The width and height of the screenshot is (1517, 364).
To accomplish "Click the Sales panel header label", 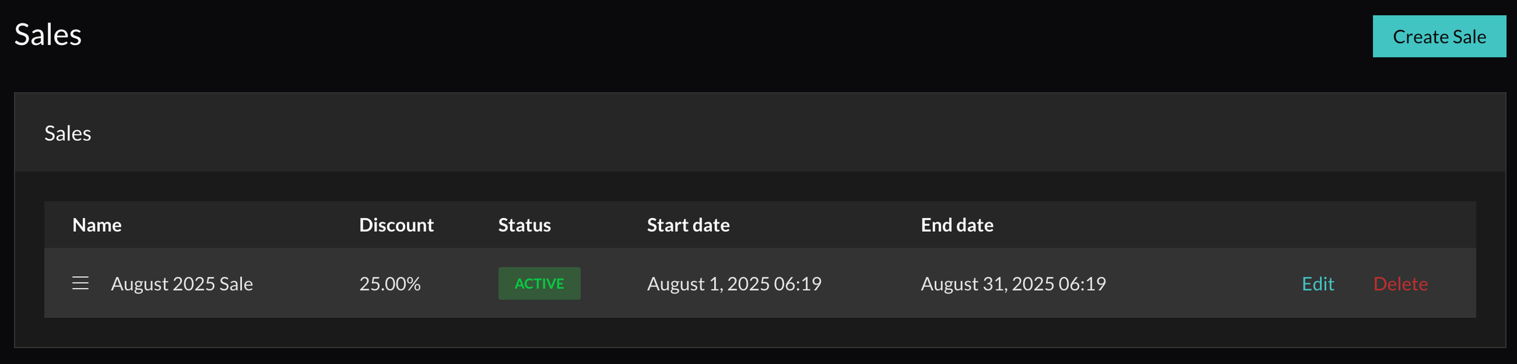I will [68, 133].
